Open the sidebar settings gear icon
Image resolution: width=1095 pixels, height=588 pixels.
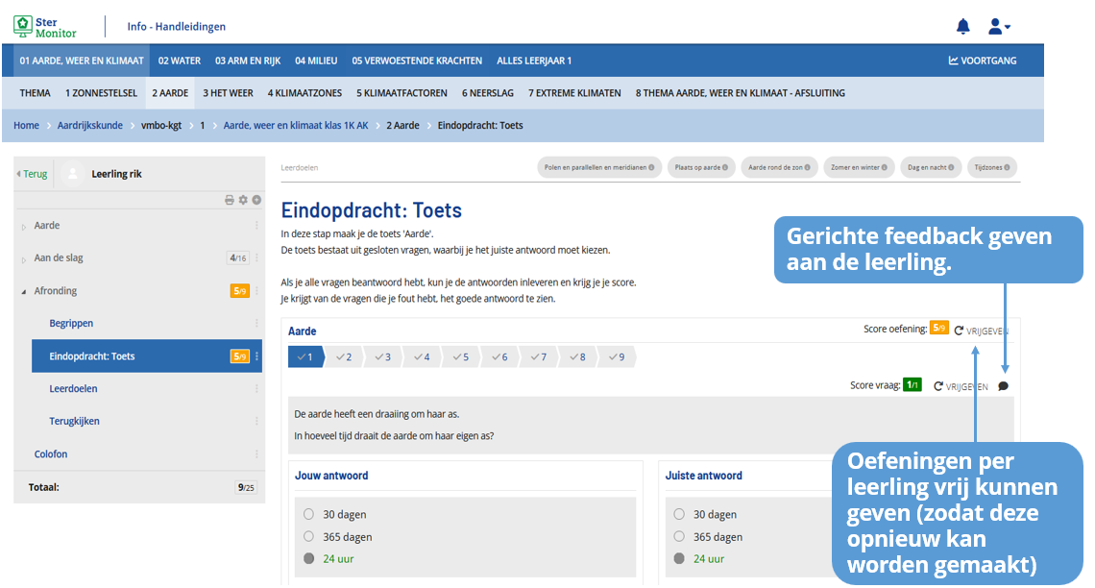243,200
